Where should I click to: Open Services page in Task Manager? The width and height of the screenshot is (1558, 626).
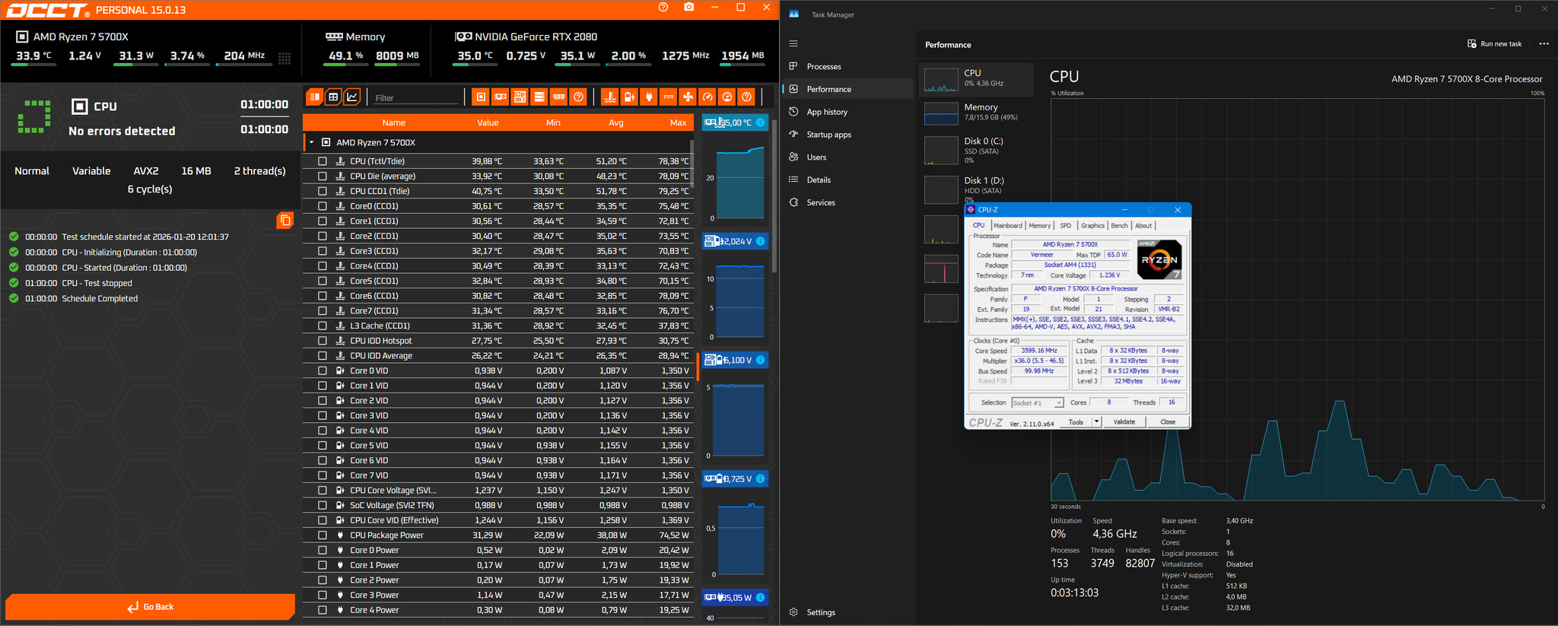point(848,203)
